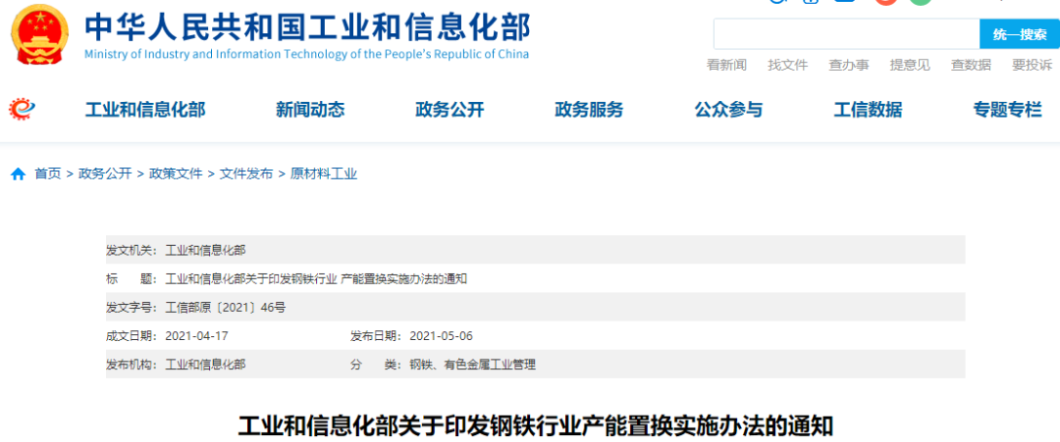This screenshot has width=1060, height=442.
Task: Open the 专题专栏 navigation item
Action: (x=1007, y=110)
